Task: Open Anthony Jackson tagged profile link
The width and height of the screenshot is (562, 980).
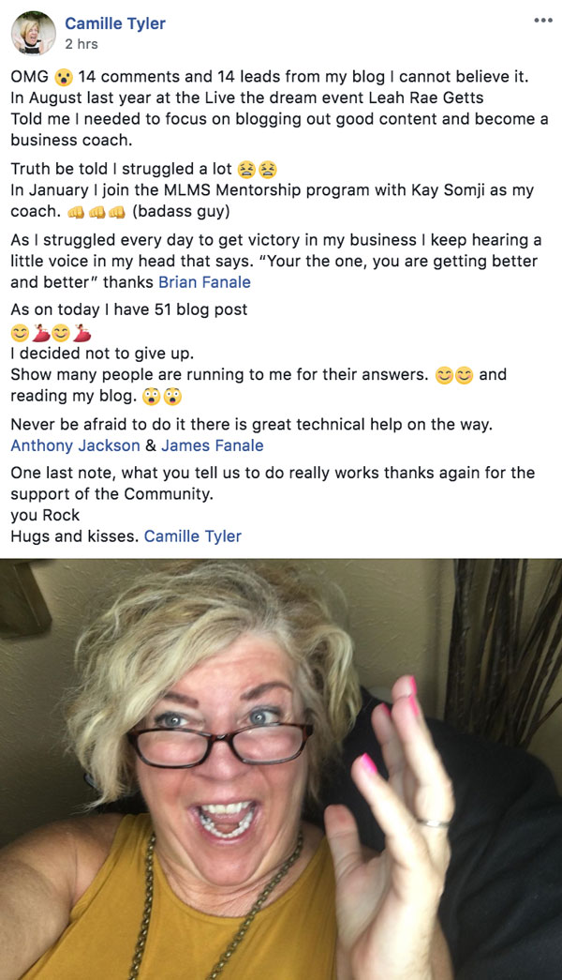Action: (x=75, y=445)
